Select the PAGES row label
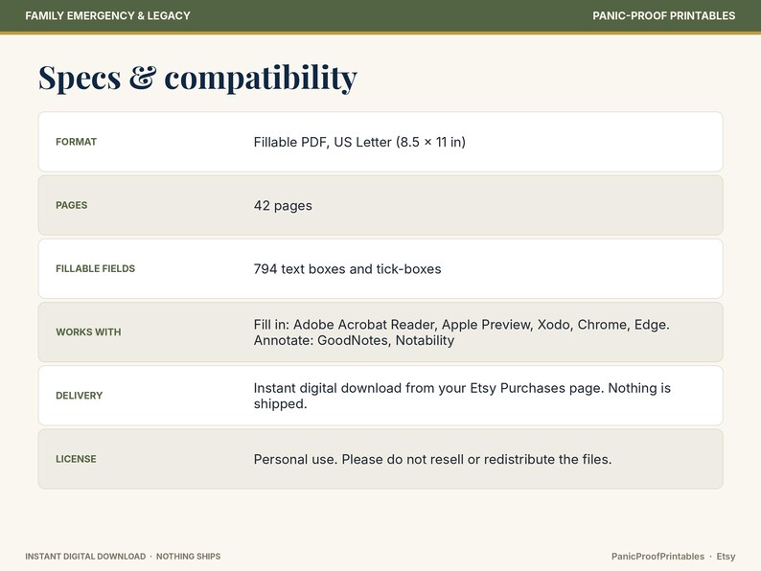761x571 pixels. (x=71, y=205)
